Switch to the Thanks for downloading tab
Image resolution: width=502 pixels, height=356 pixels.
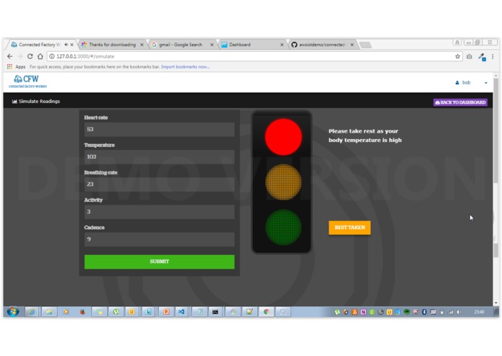[x=112, y=45]
